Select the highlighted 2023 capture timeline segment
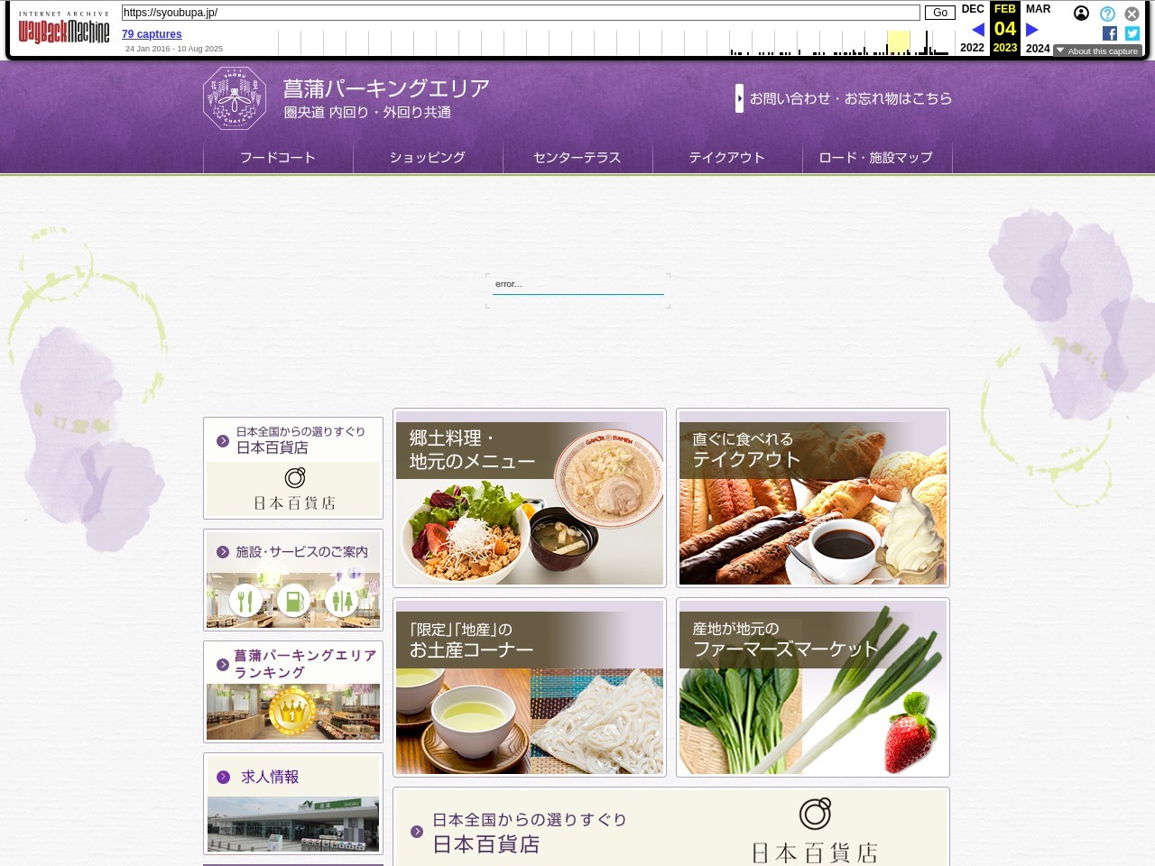Image resolution: width=1155 pixels, height=866 pixels. pos(898,42)
